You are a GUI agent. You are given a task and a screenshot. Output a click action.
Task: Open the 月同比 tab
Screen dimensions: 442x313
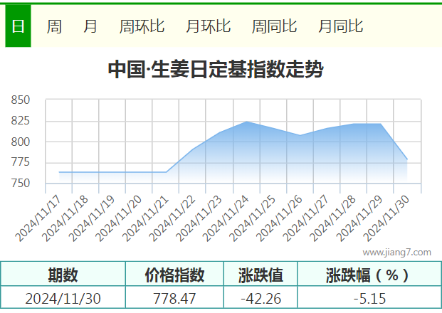pyautogui.click(x=341, y=26)
